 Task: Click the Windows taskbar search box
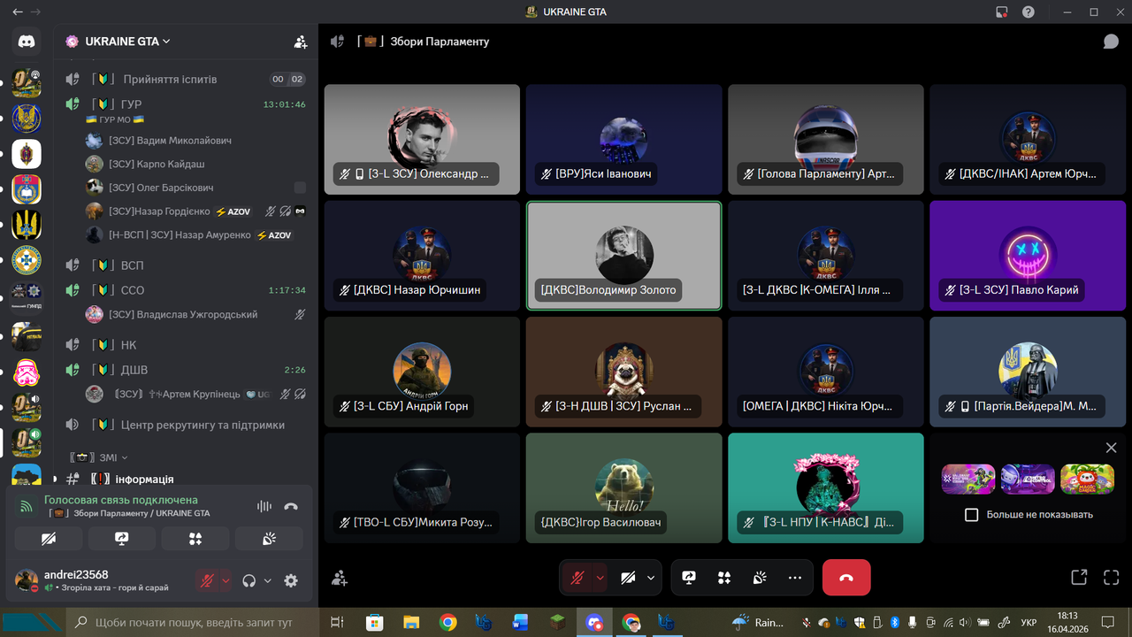pos(194,623)
